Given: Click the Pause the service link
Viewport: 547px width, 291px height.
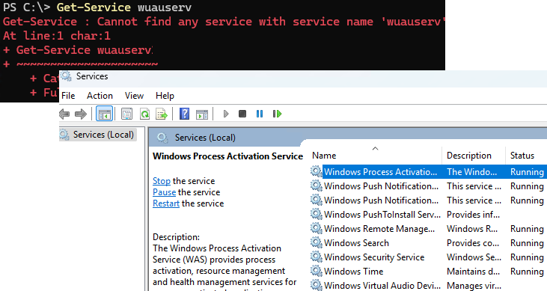Looking at the screenshot, I should click(x=165, y=192).
